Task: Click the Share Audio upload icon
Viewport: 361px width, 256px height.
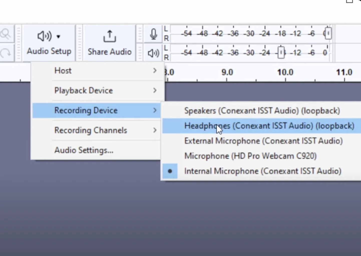Action: click(109, 36)
